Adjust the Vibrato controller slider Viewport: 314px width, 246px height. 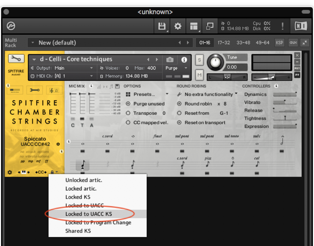click(285, 103)
